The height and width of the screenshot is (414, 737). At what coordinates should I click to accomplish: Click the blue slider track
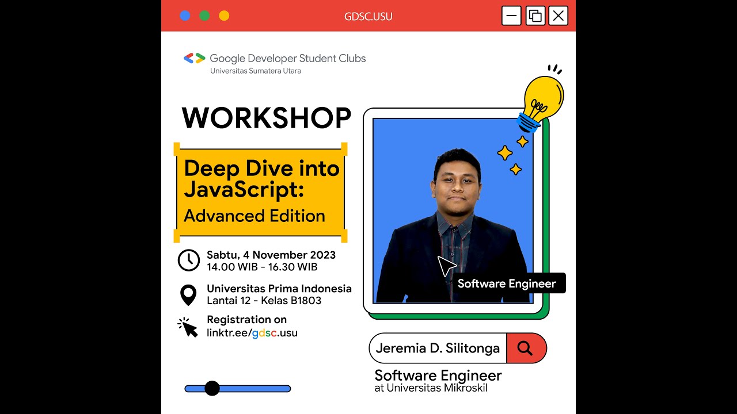(x=237, y=389)
